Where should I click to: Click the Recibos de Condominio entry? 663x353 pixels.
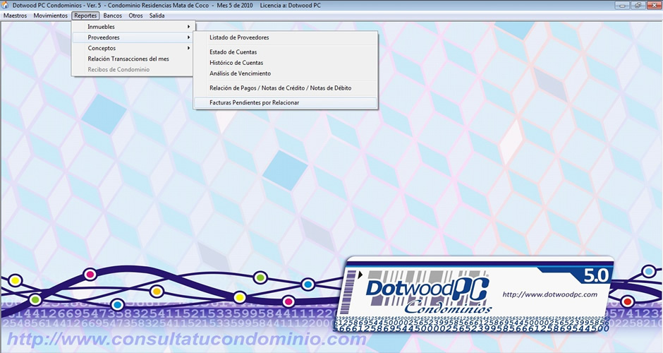133,69
